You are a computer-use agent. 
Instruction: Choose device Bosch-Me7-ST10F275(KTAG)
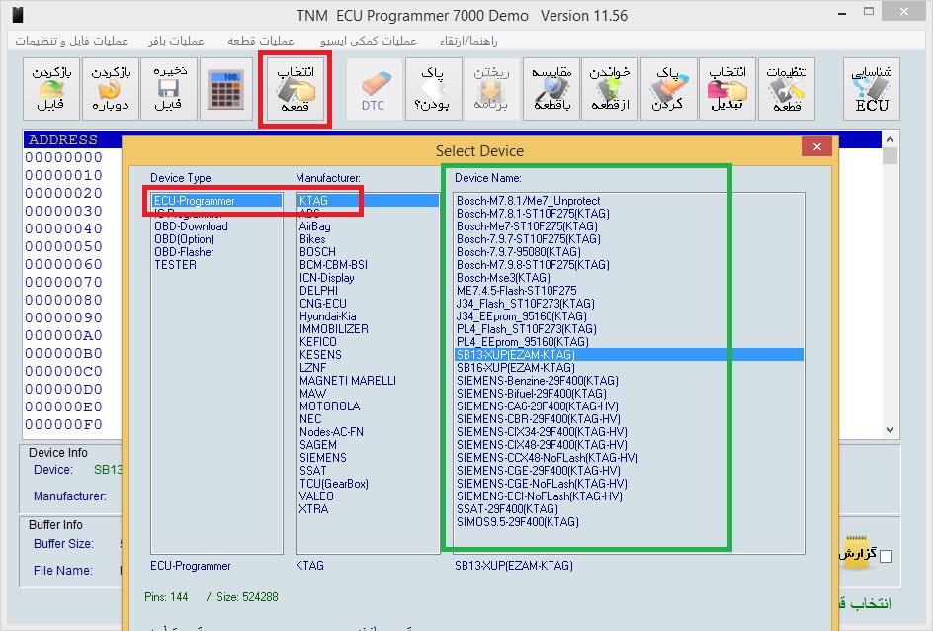[x=527, y=226]
